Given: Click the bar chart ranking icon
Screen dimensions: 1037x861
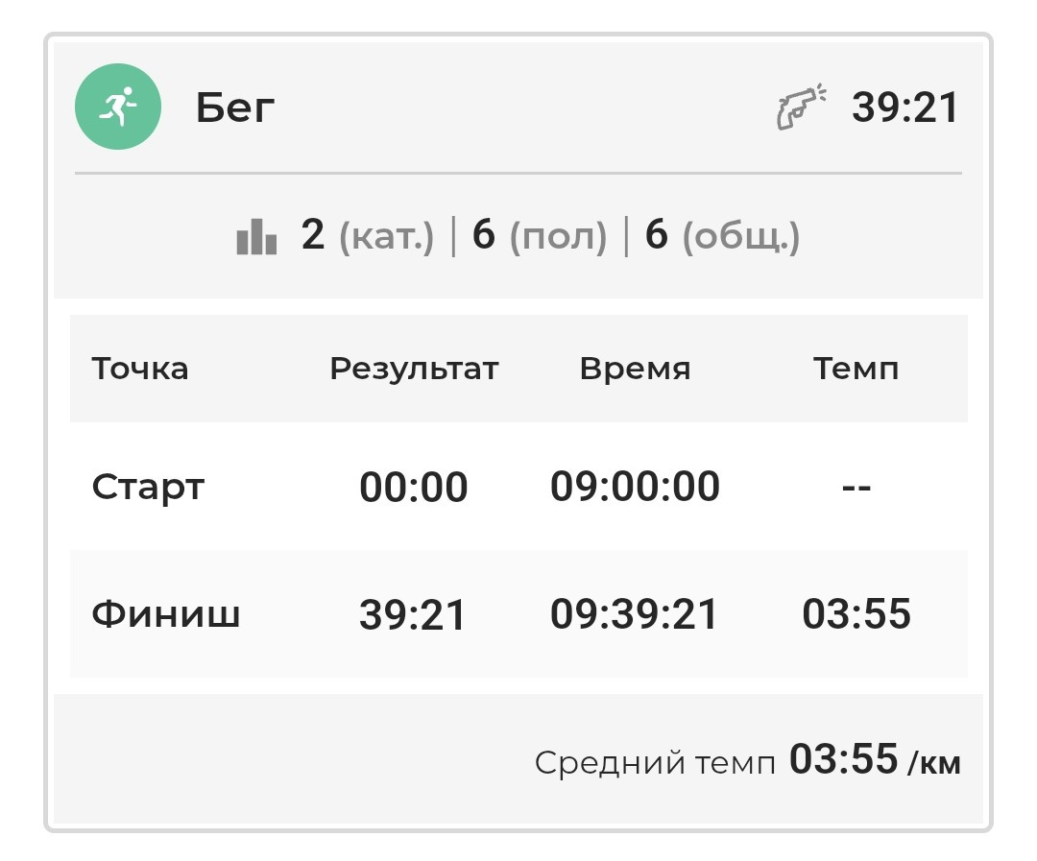Looking at the screenshot, I should coord(256,236).
